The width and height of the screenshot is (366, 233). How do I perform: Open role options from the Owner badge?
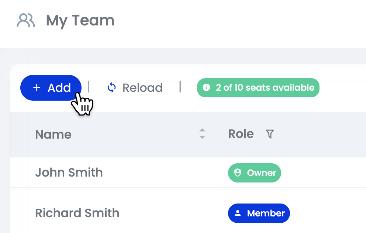click(254, 173)
